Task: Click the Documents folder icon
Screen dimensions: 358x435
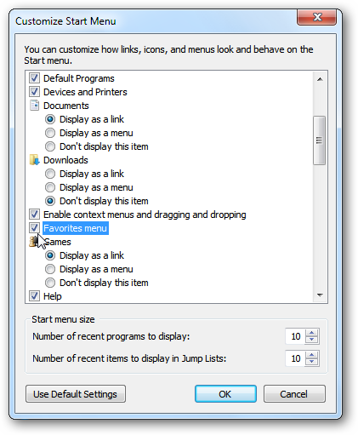Action: pyautogui.click(x=34, y=106)
